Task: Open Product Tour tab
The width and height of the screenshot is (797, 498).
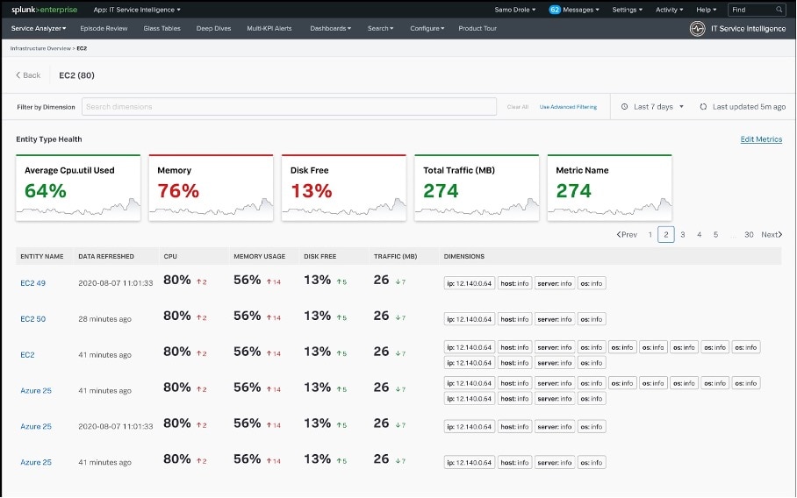Action: point(477,28)
